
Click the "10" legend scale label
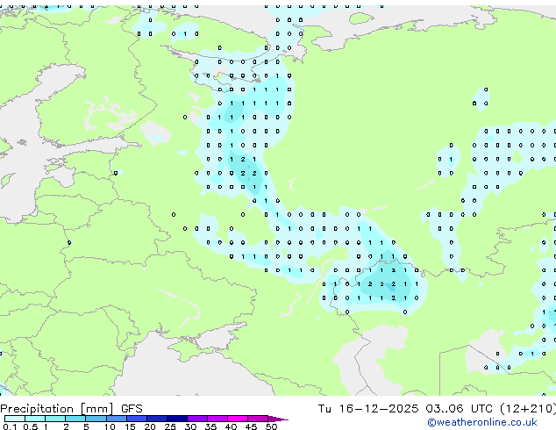(x=110, y=426)
